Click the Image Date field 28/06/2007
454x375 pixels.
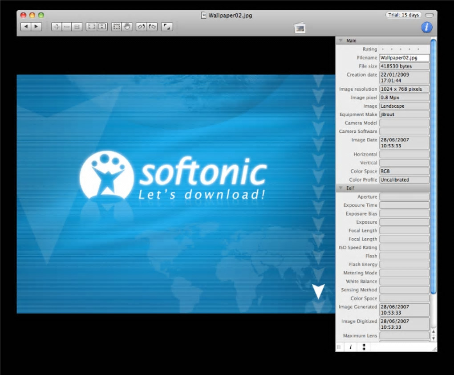[x=405, y=143]
